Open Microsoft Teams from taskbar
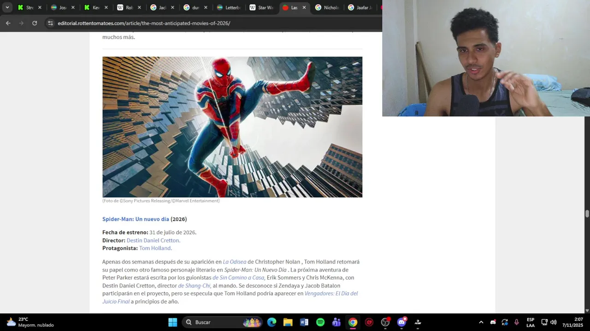Image resolution: width=590 pixels, height=331 pixels. [x=336, y=322]
